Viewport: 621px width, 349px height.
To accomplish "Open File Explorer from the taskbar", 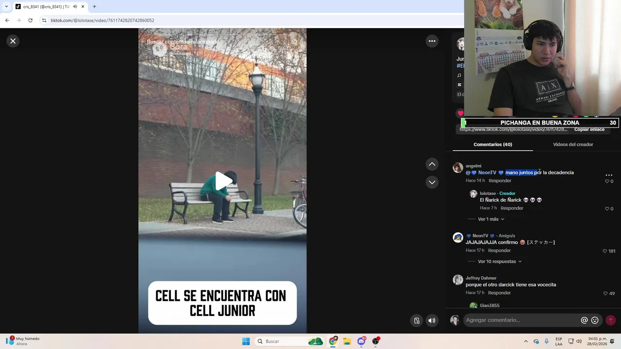I will (347, 341).
